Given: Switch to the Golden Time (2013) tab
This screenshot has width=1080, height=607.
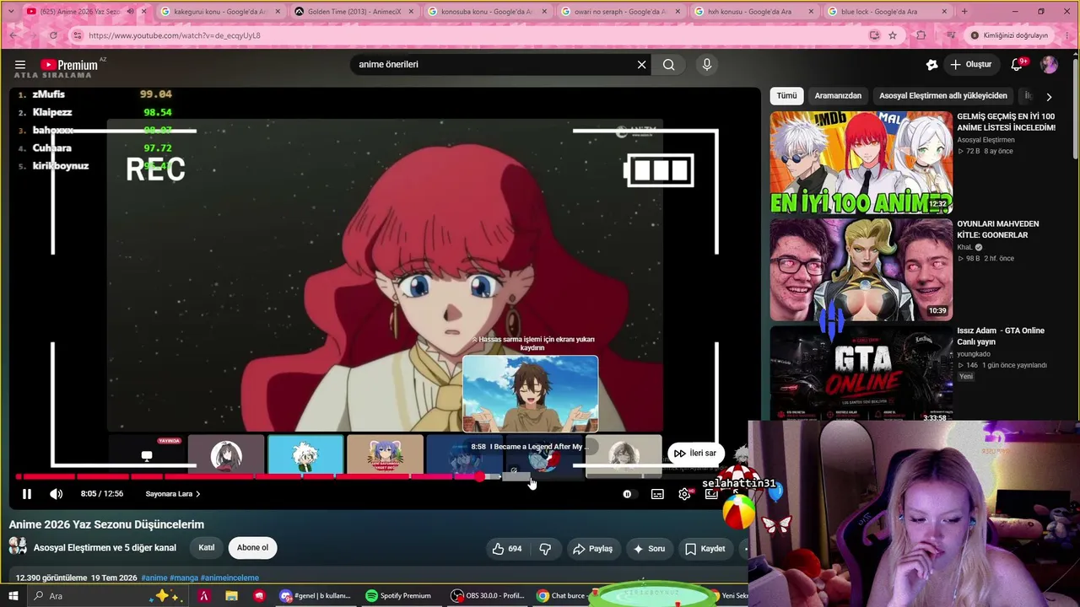Looking at the screenshot, I should point(354,12).
